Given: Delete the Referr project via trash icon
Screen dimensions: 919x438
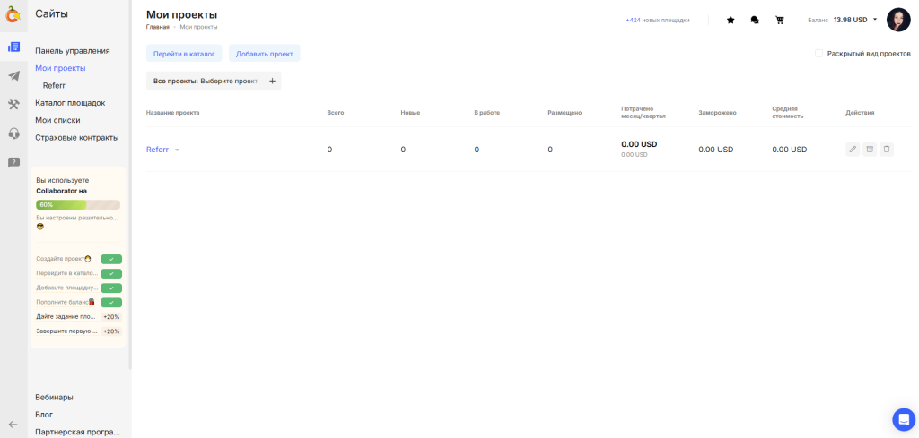Looking at the screenshot, I should (x=887, y=150).
